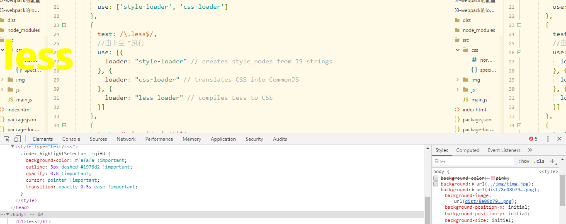Viewport: 566px width, 224px height.
Task: Expand the img folder in the right tree
Action: pyautogui.click(x=458, y=80)
